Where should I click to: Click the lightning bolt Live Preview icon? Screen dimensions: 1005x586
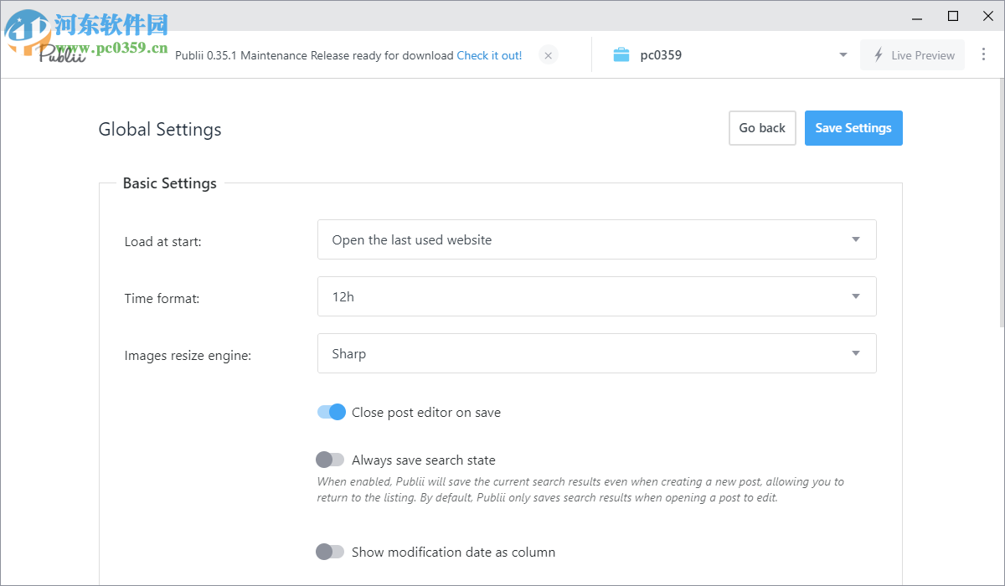pyautogui.click(x=879, y=55)
